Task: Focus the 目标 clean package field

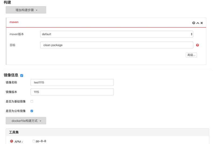Action: pyautogui.click(x=117, y=45)
